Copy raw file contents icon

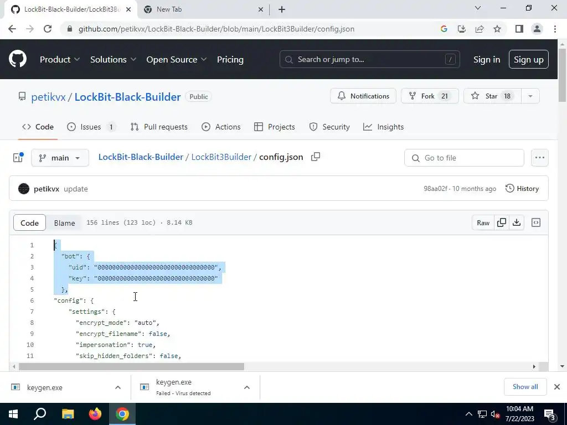point(502,222)
